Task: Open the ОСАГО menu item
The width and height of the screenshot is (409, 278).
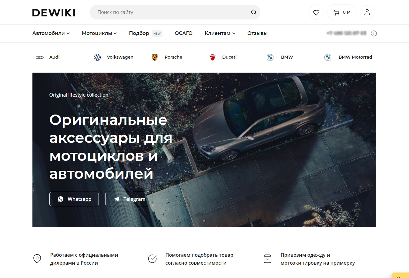Action: click(183, 33)
